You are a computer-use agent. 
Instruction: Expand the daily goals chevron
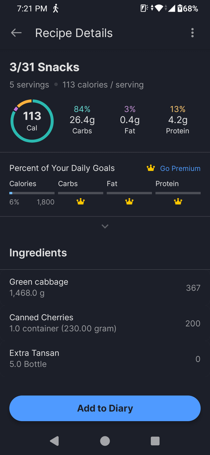click(105, 226)
